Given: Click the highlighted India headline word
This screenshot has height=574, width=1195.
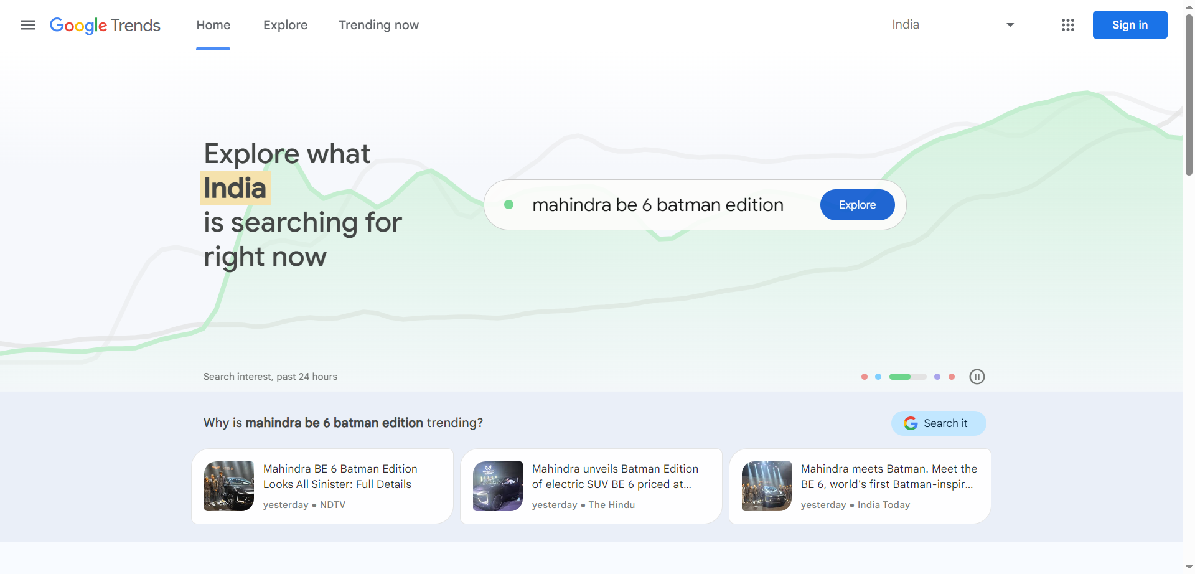Looking at the screenshot, I should click(x=235, y=188).
